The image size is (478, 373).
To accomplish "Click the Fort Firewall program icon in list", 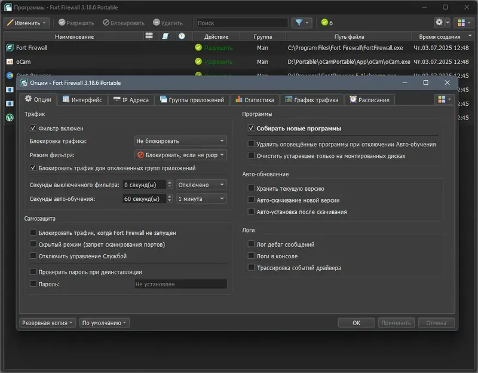I will 10,48.
